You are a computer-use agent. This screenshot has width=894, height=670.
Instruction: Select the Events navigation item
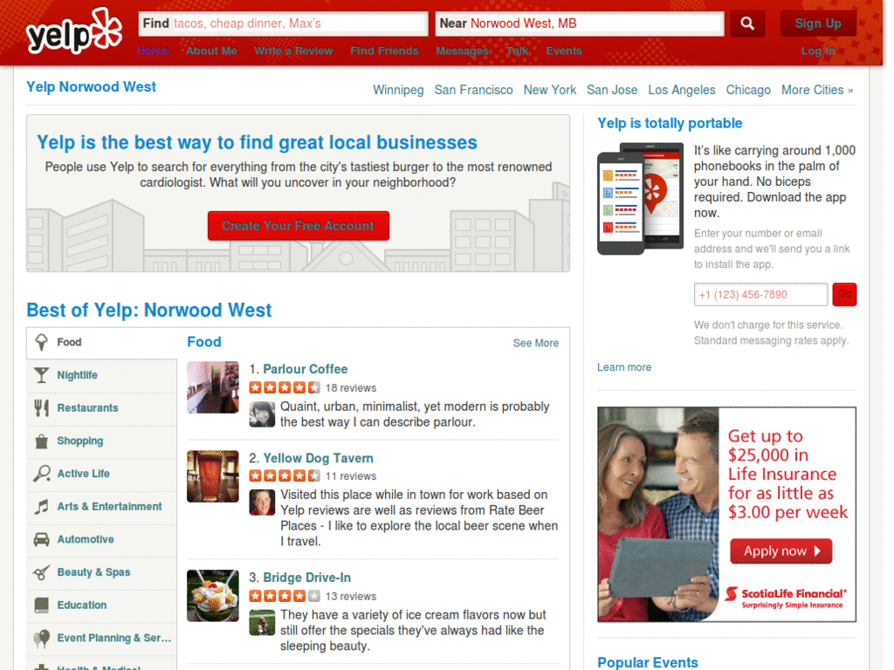coord(564,51)
